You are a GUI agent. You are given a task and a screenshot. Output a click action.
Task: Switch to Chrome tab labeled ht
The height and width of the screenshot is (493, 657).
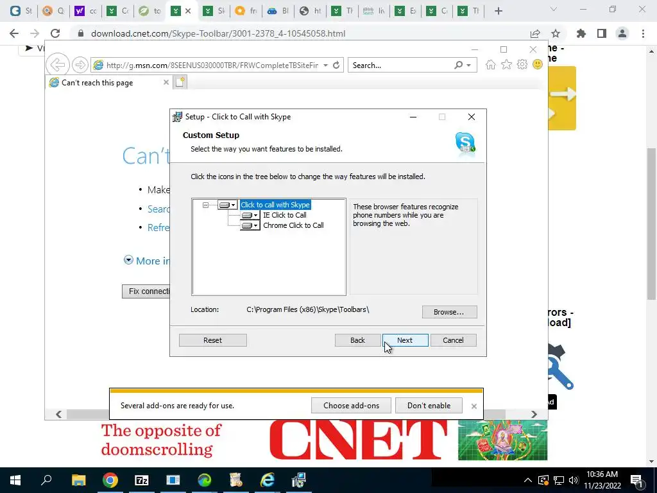311,11
